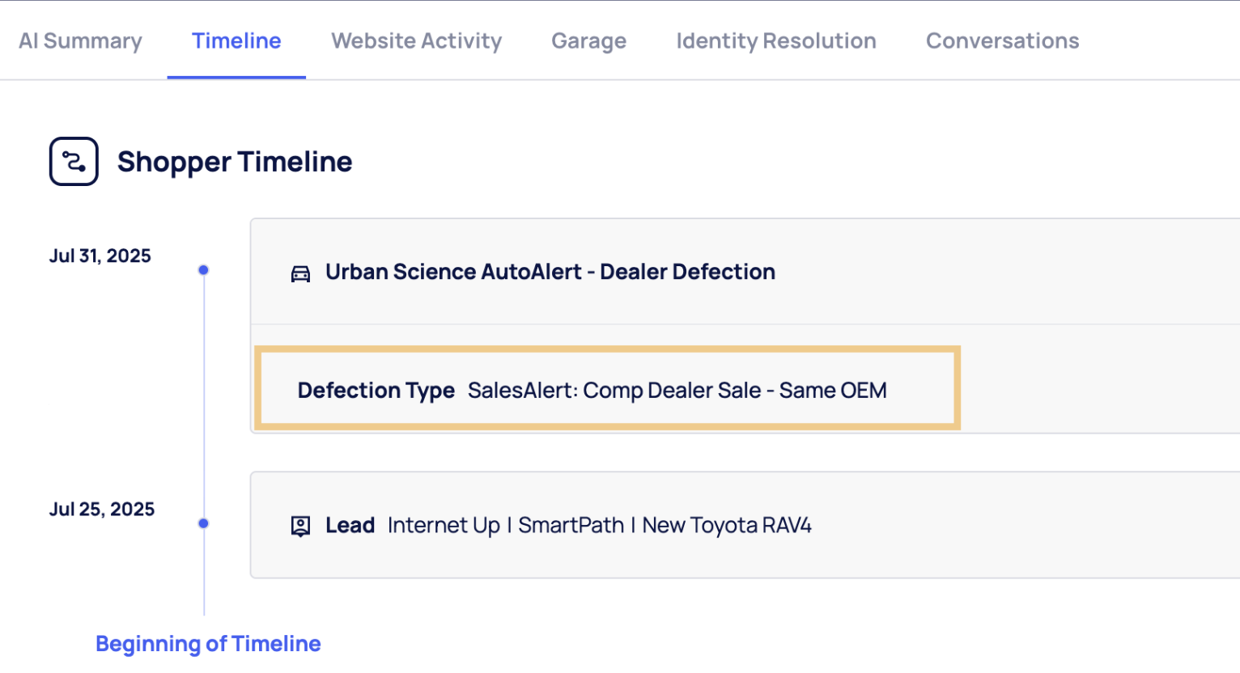Collapse the highlighted Defection Type detail row
Screen dimensions: 1240x673
pos(607,389)
